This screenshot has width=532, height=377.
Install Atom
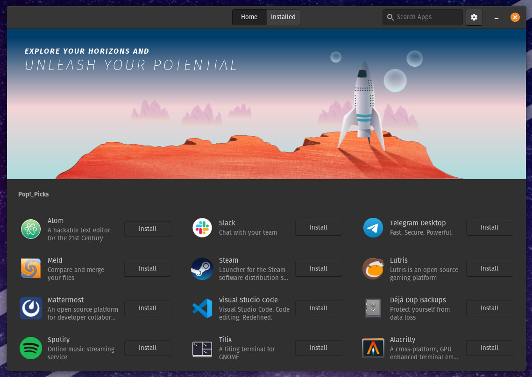(148, 229)
